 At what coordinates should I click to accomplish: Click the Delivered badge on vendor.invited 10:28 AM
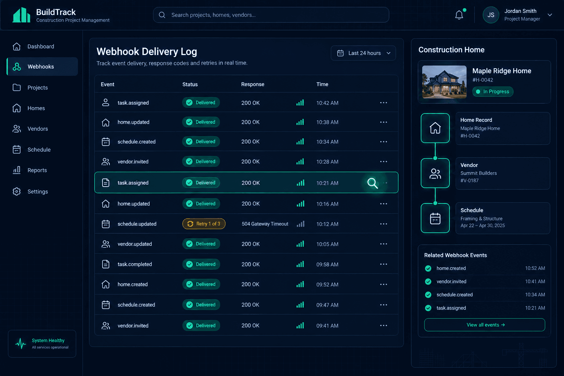click(201, 162)
